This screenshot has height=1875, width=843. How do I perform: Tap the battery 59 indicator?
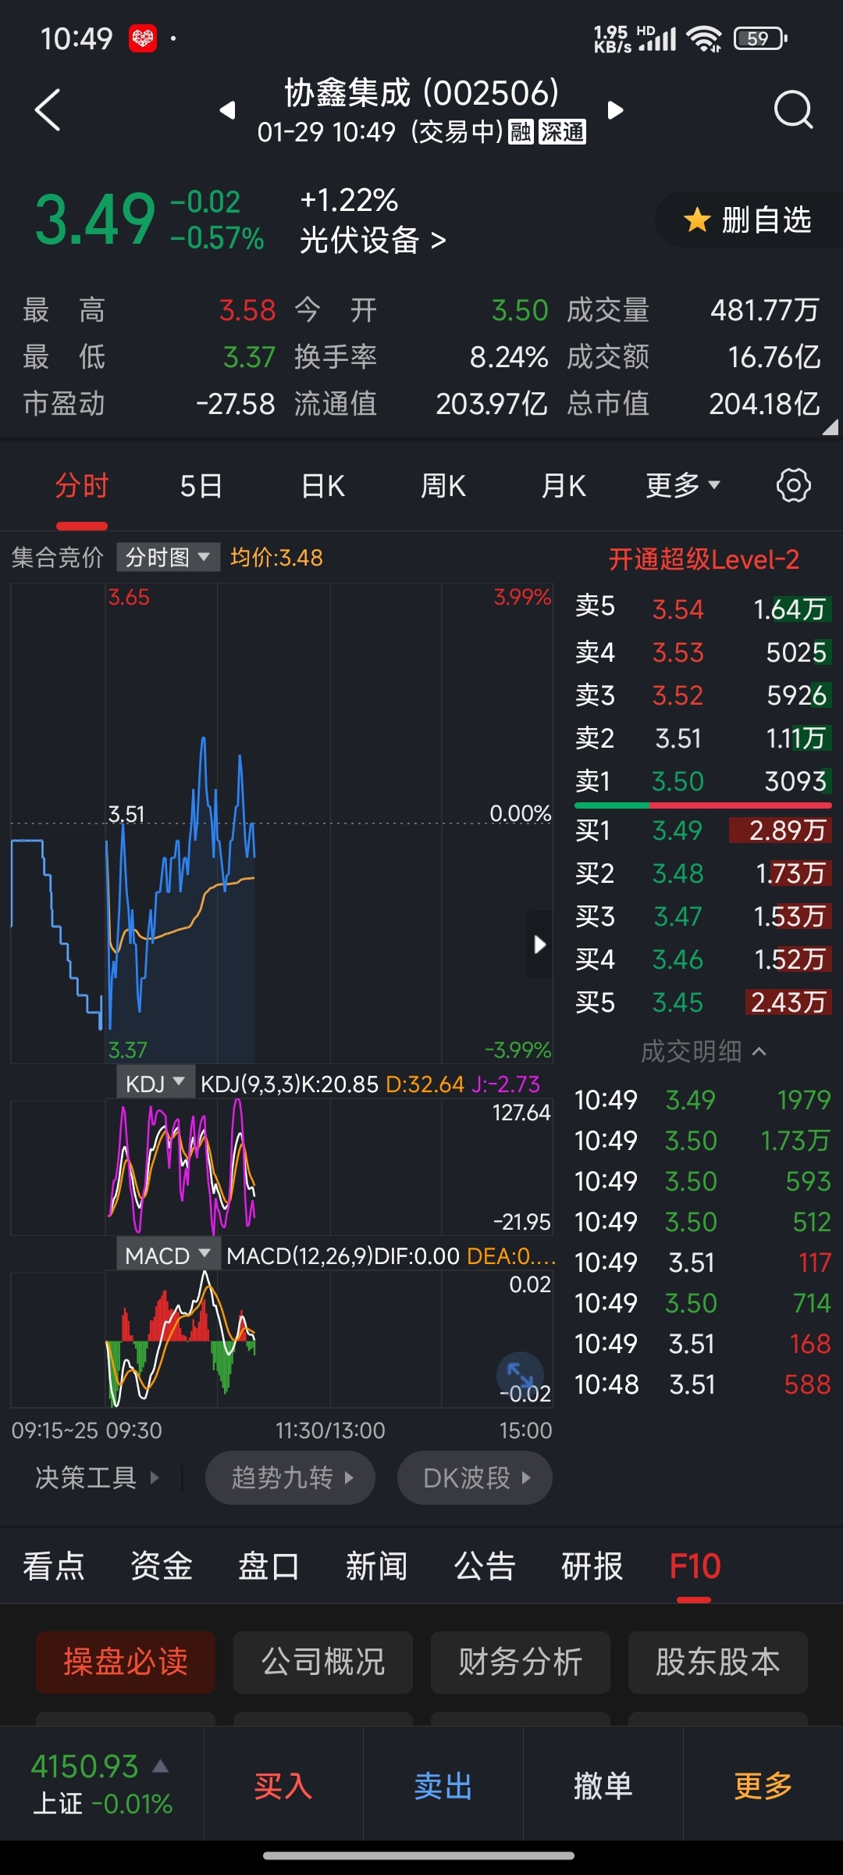pyautogui.click(x=760, y=38)
